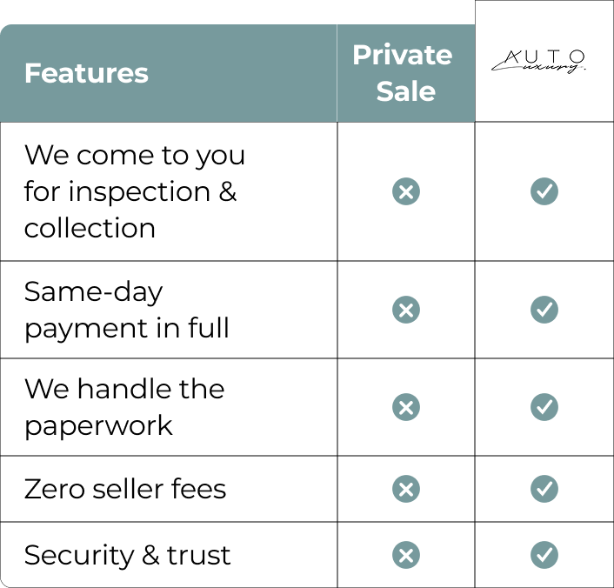614x588 pixels.
Task: Click Private Sale X icon for paperwork row
Action: 405,407
